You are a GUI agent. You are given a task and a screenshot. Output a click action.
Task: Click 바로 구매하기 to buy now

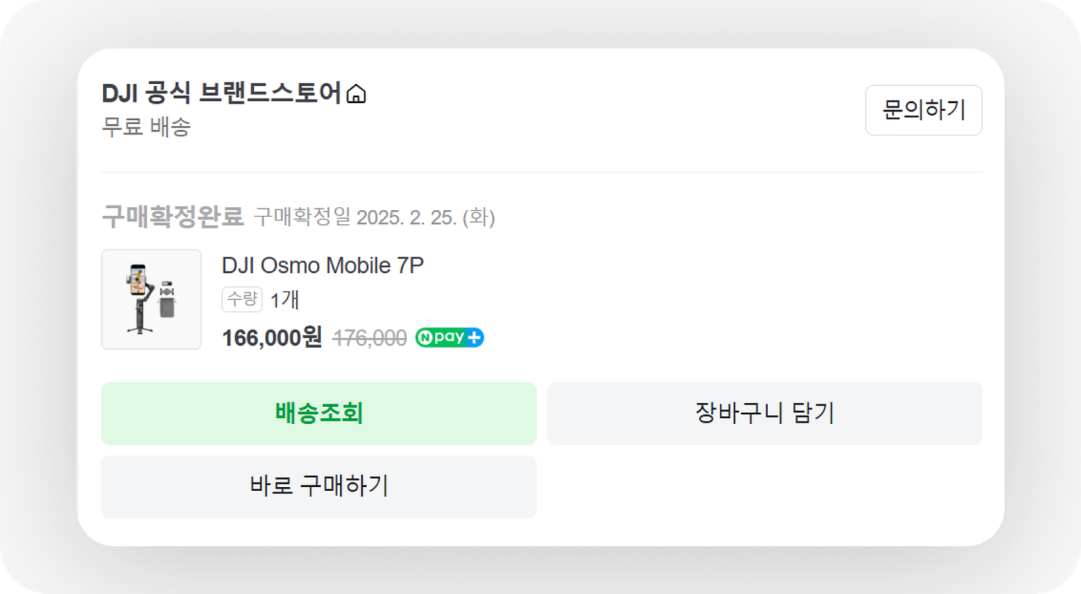[319, 487]
